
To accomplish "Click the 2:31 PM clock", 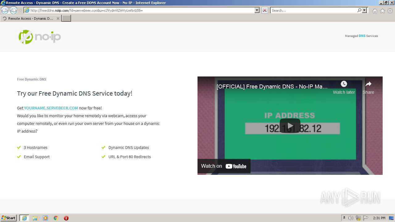I will [x=379, y=218].
